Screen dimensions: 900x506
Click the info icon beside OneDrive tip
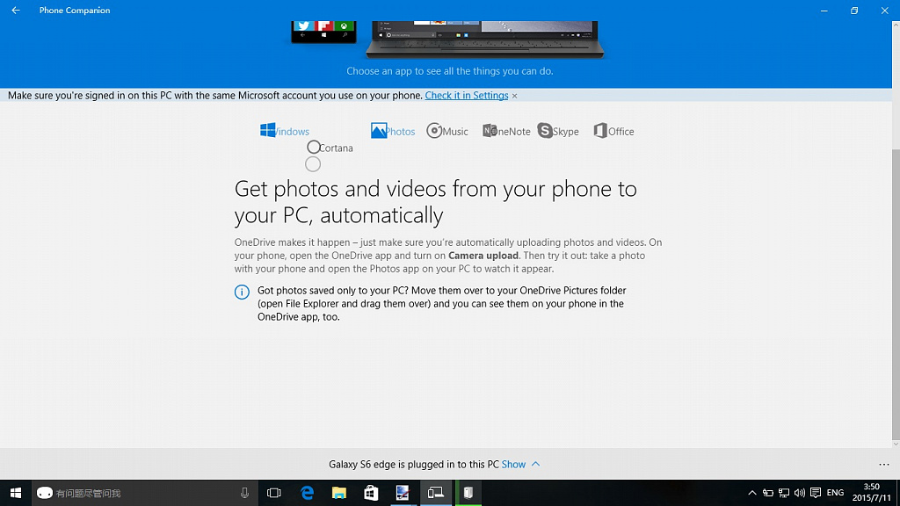(242, 292)
